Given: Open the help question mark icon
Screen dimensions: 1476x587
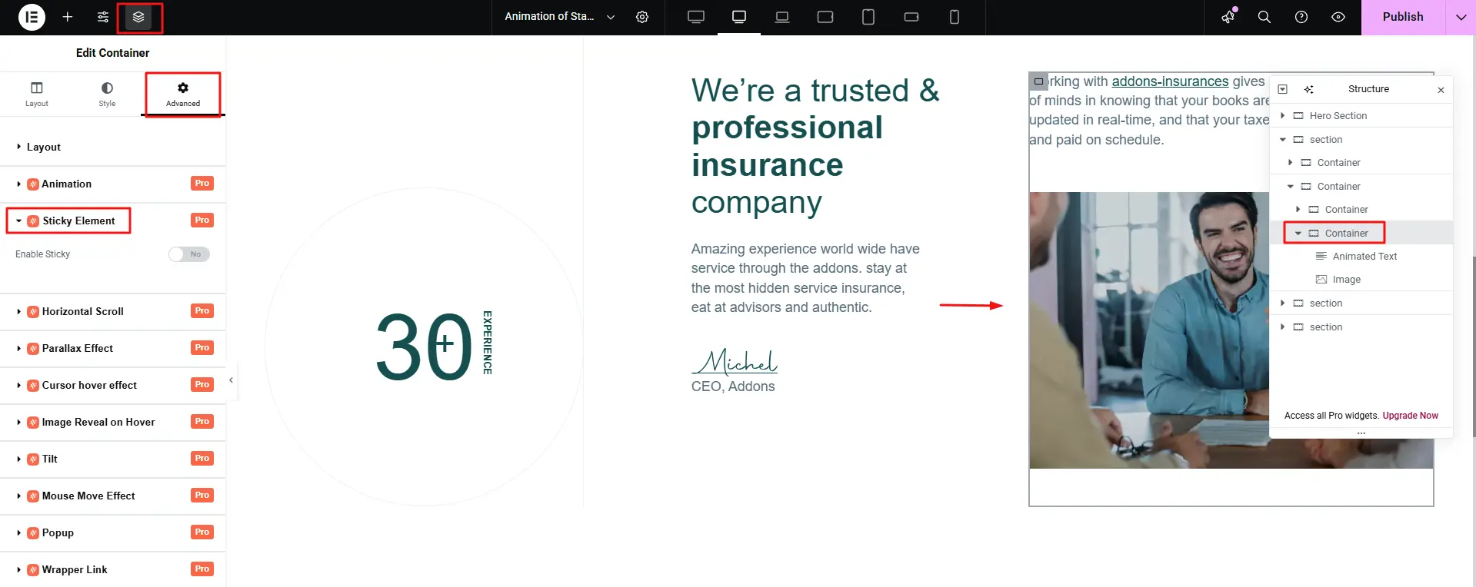Looking at the screenshot, I should [x=1301, y=17].
